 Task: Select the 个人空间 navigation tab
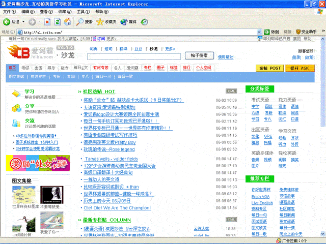(203, 68)
